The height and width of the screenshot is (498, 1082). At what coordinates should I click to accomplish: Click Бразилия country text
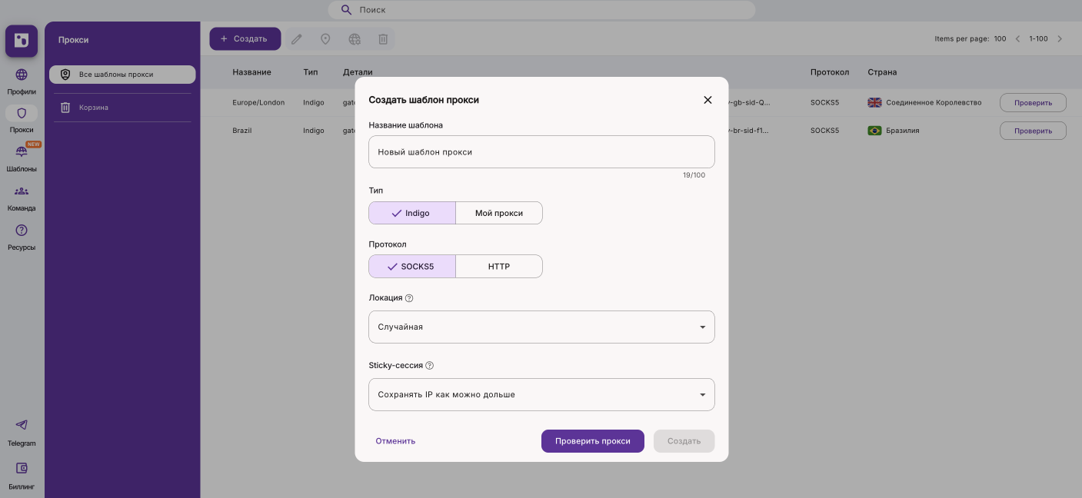click(903, 131)
